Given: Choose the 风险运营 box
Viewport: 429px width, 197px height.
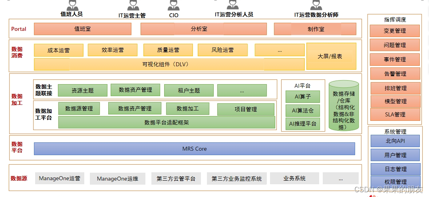Looking at the screenshot, I should [x=222, y=50].
